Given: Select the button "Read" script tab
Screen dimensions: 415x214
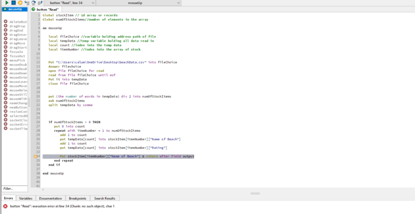Looking at the screenshot, I should coord(46,9).
